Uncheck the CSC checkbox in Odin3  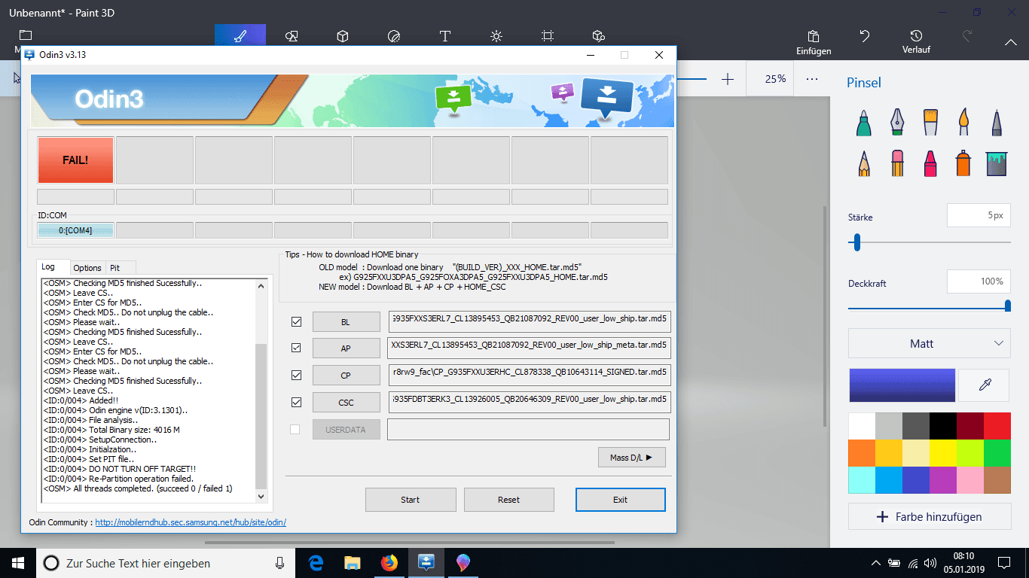tap(296, 402)
